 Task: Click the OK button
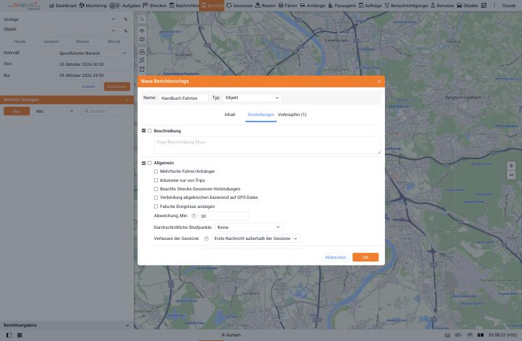(x=365, y=257)
